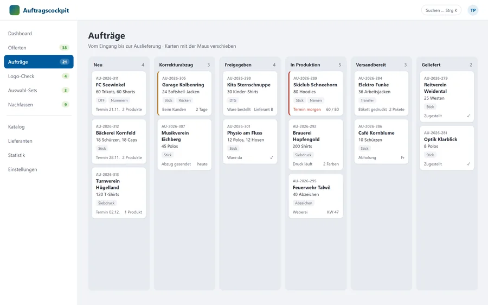Click the checkmark on Reitverein Weidental card
488x305 pixels.
pos(468,116)
